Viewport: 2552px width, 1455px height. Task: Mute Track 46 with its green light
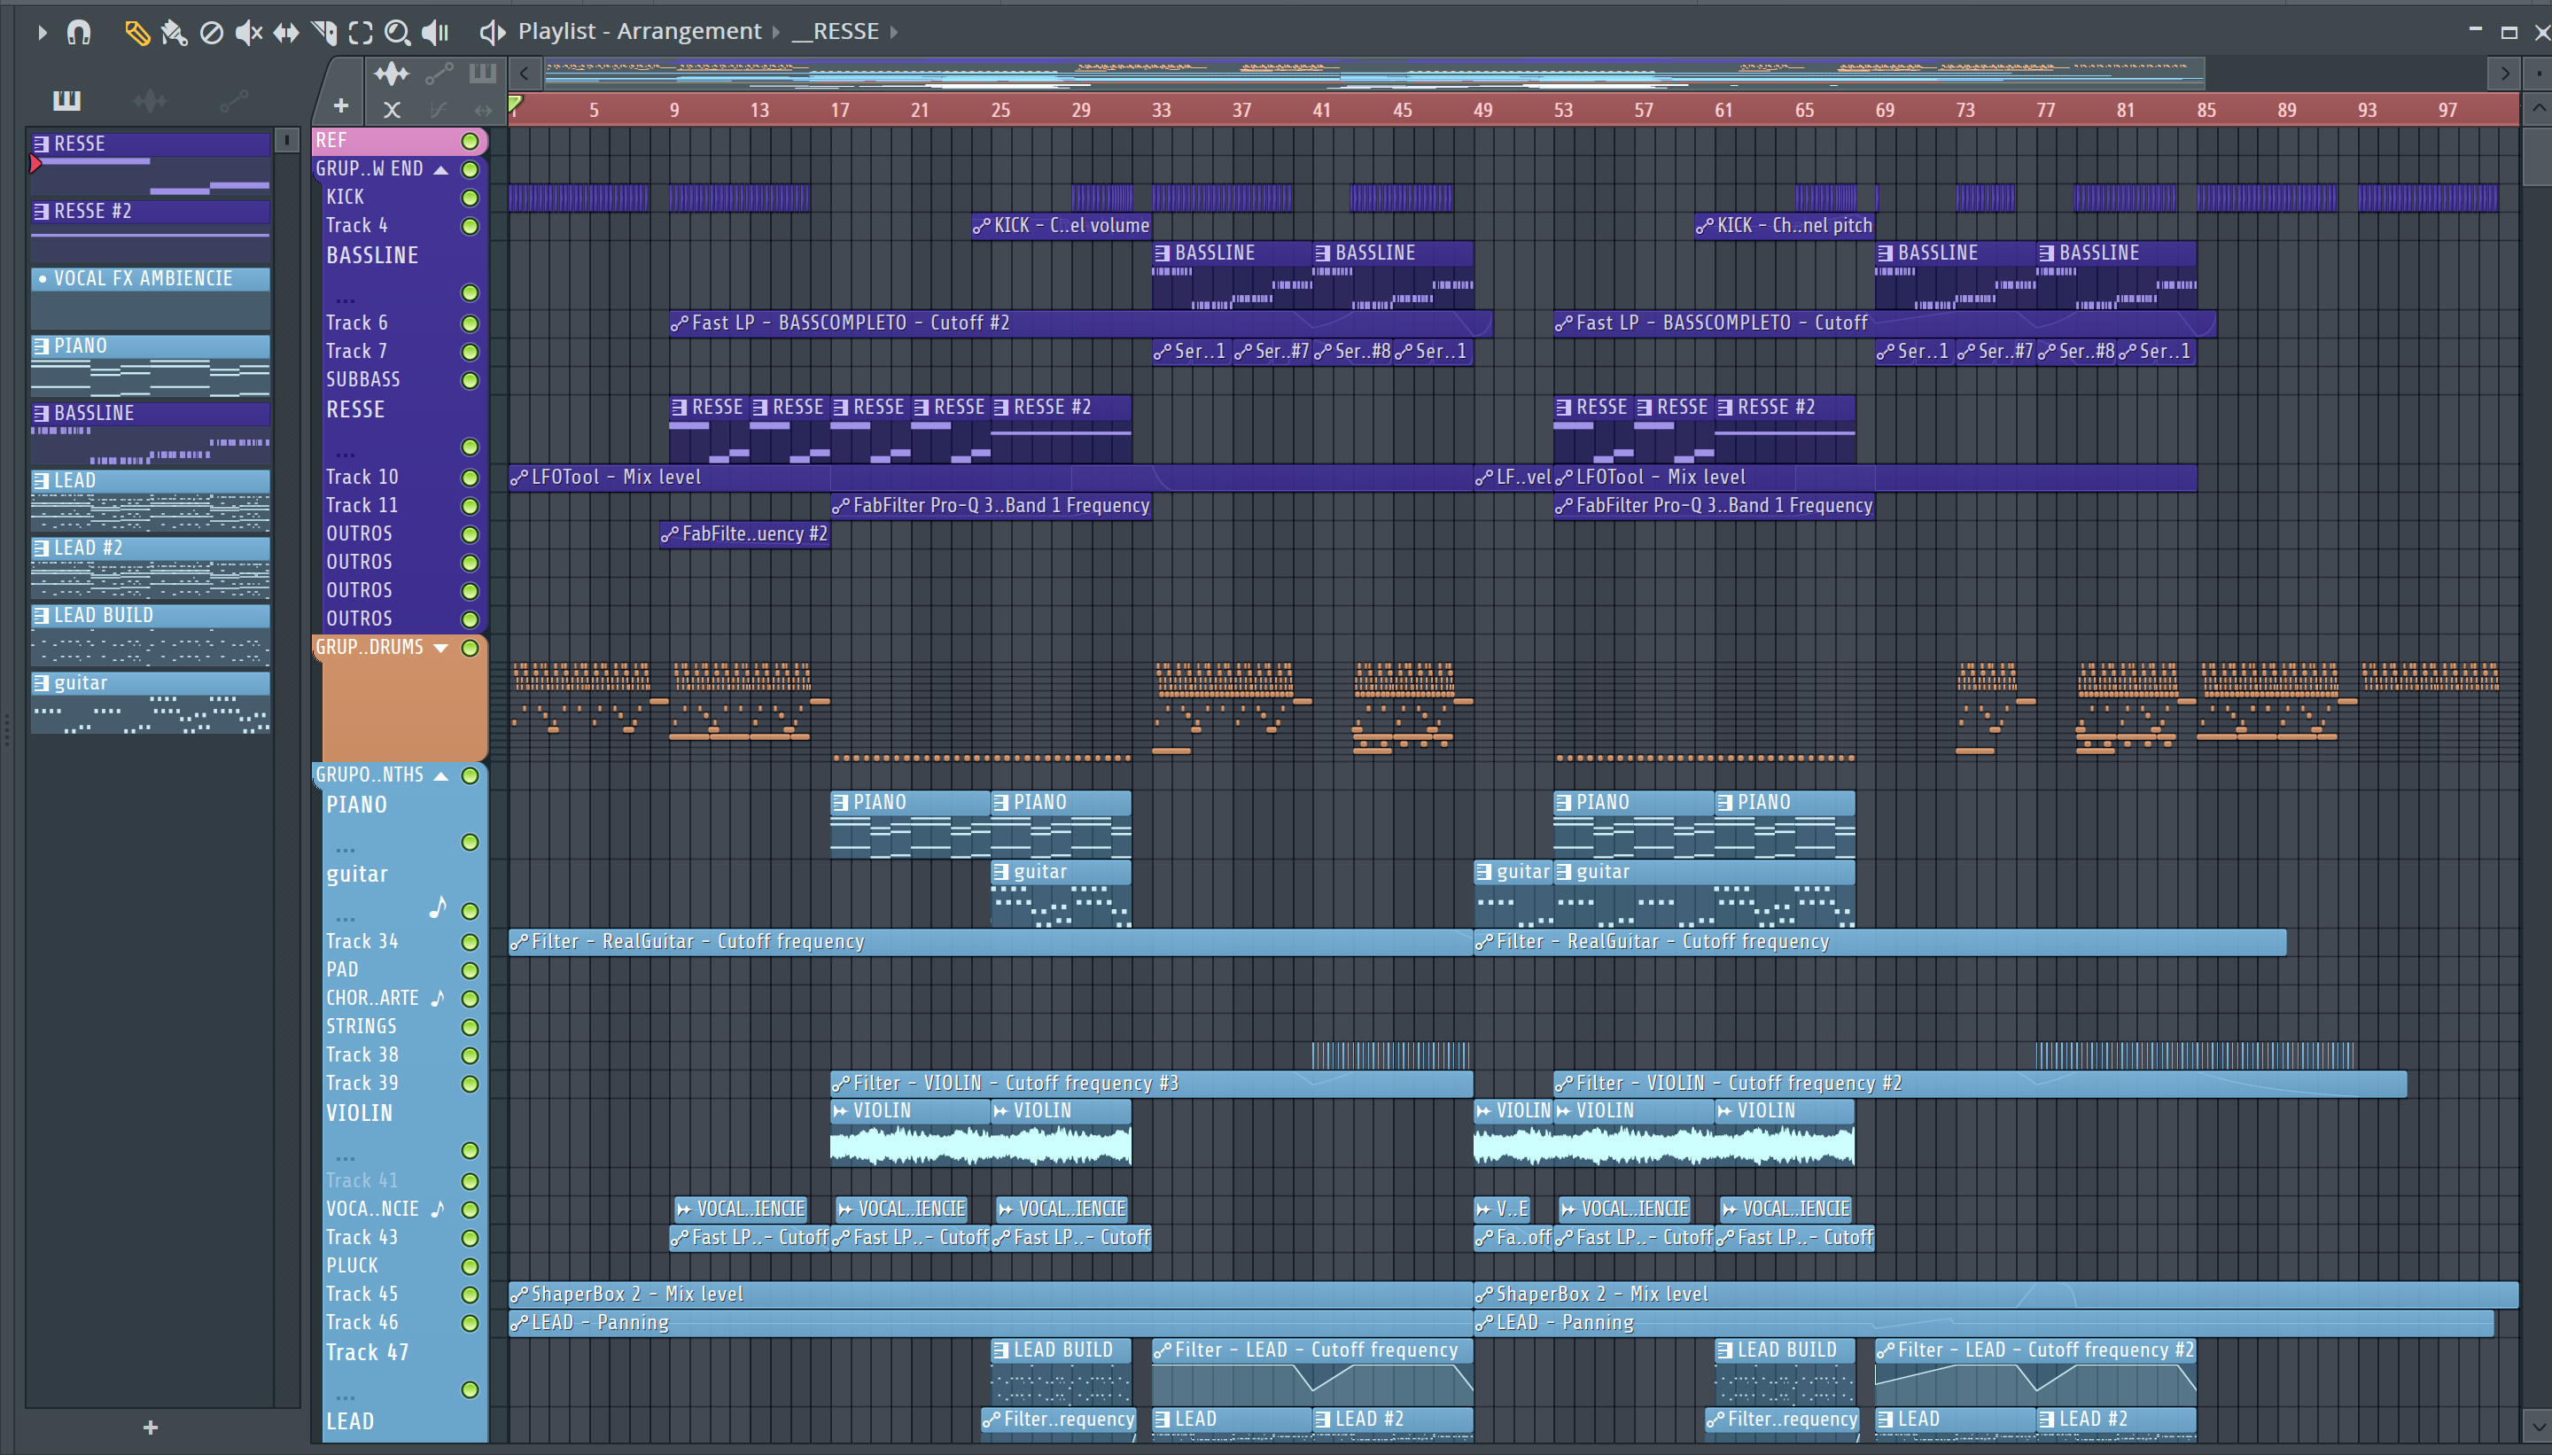[470, 1322]
